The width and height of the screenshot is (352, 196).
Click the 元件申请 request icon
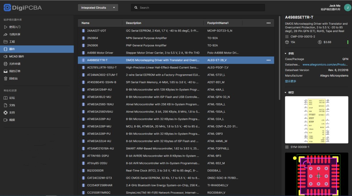click(x=6, y=64)
